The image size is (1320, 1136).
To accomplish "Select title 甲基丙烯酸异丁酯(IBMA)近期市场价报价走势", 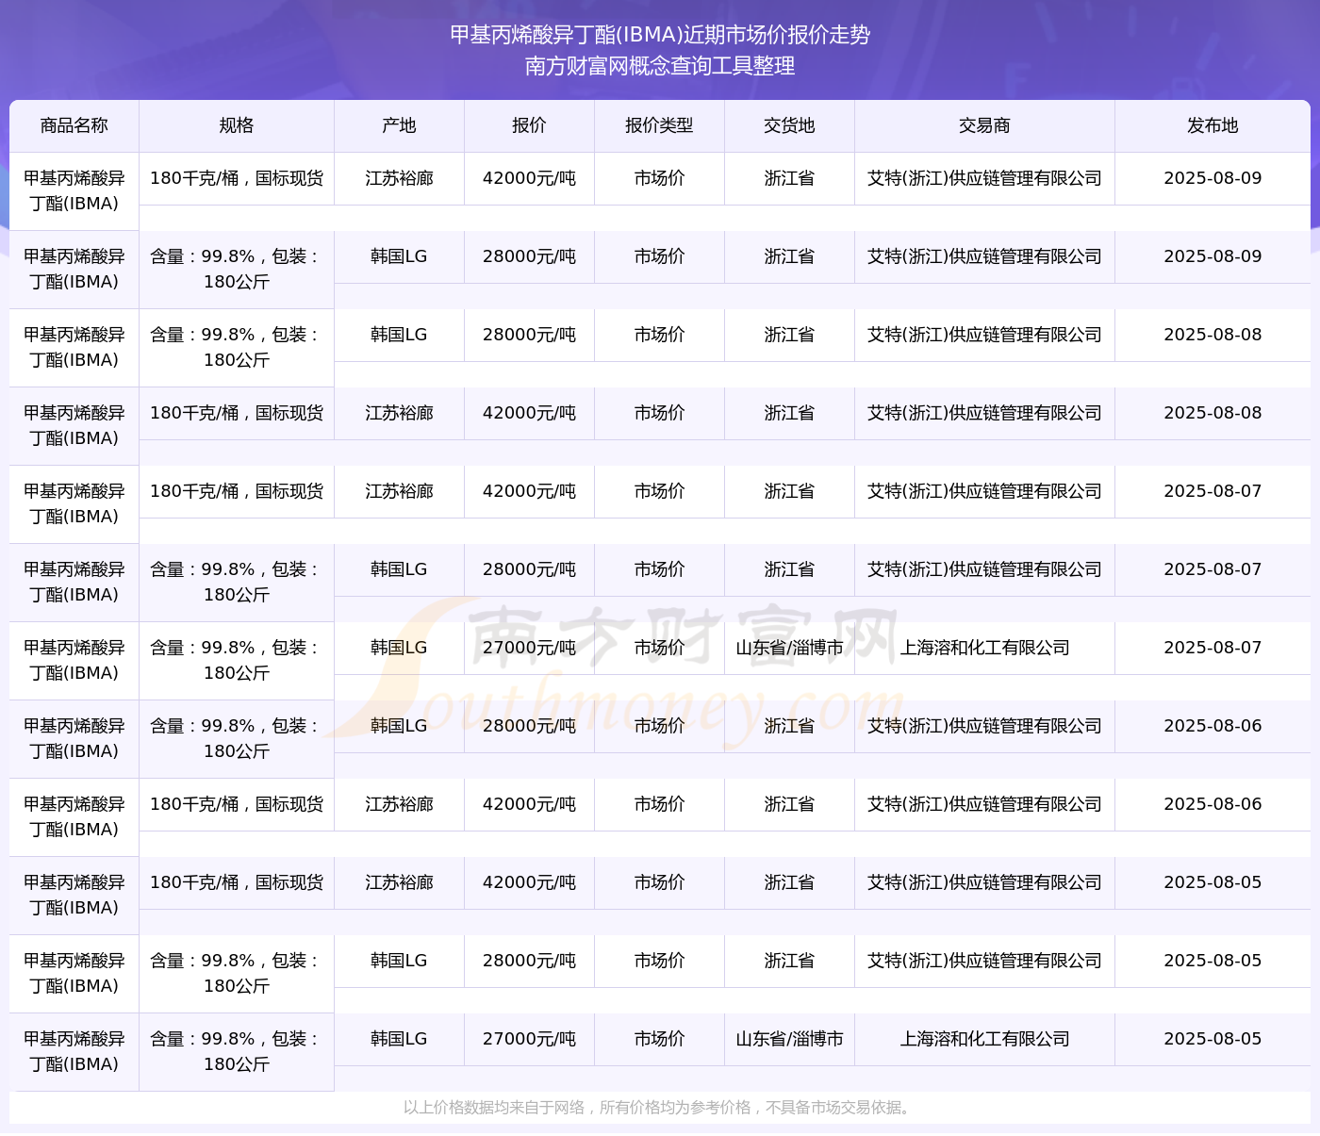I will tap(660, 35).
